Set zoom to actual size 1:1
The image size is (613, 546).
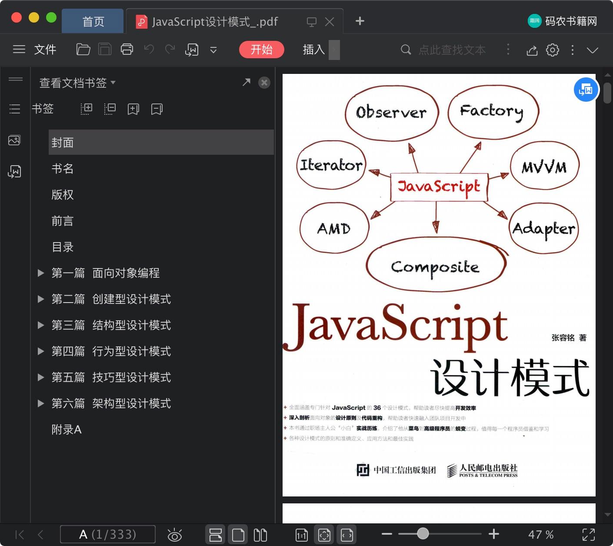click(x=301, y=535)
